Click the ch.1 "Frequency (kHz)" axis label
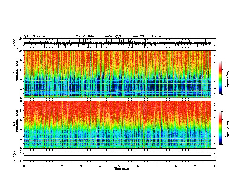 pos(17,71)
